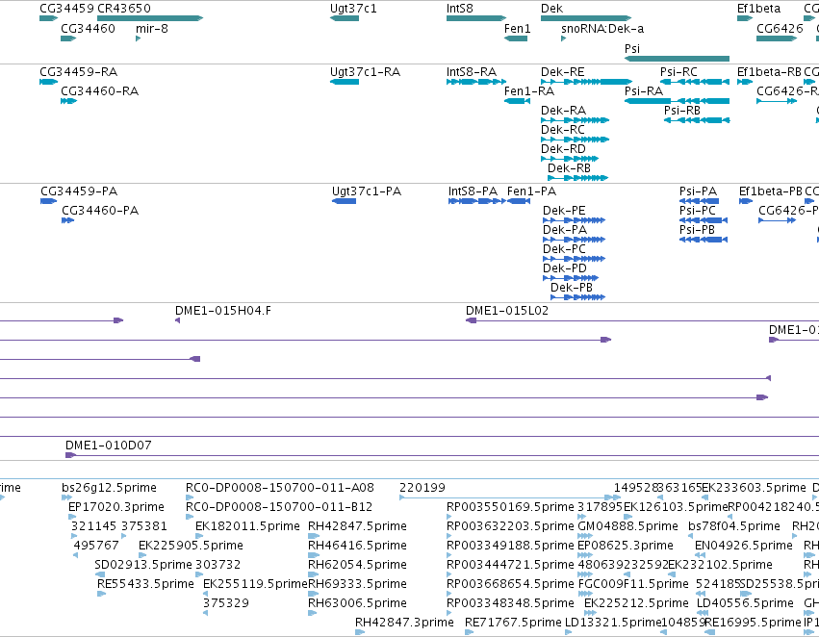This screenshot has width=819, height=637.
Task: Select the CG34460 gene
Action: point(68,38)
